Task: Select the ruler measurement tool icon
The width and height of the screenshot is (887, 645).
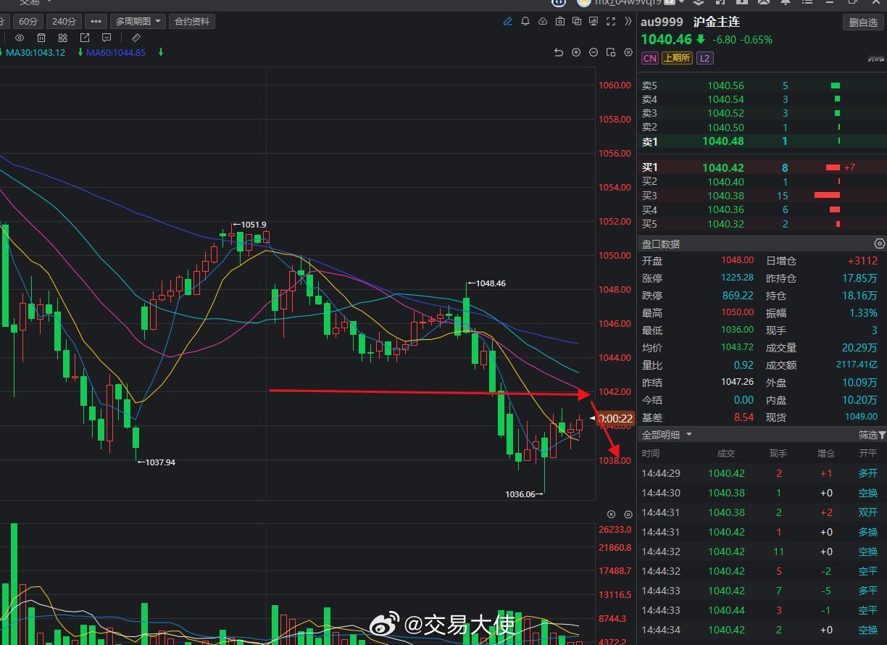Action: pyautogui.click(x=136, y=38)
